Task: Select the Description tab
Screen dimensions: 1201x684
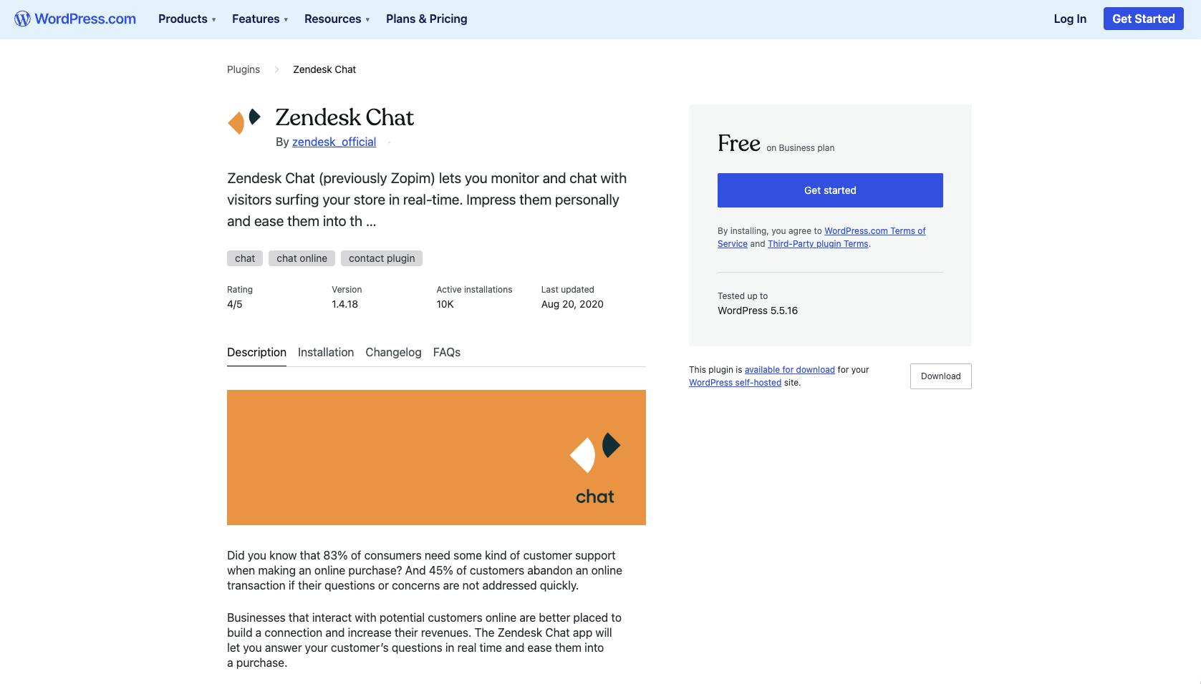Action: coord(256,352)
